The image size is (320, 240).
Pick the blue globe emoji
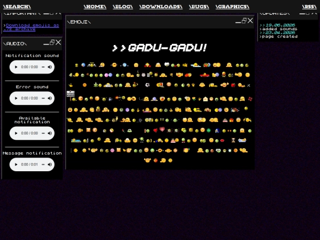coord(84,65)
